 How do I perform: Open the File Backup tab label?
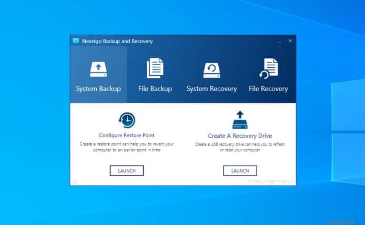tap(155, 89)
